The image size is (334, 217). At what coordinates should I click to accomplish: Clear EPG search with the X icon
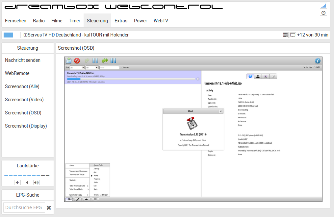click(49, 208)
